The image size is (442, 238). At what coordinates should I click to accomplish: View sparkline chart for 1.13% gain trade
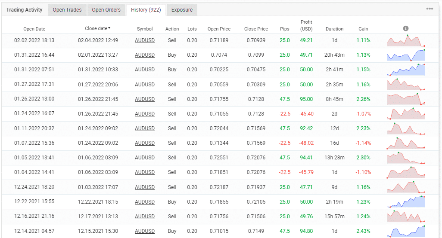click(x=406, y=55)
